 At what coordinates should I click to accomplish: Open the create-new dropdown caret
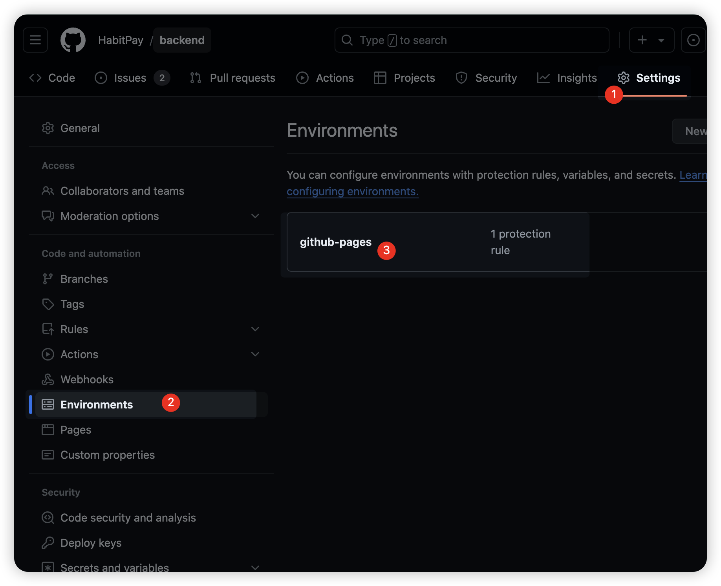[661, 40]
